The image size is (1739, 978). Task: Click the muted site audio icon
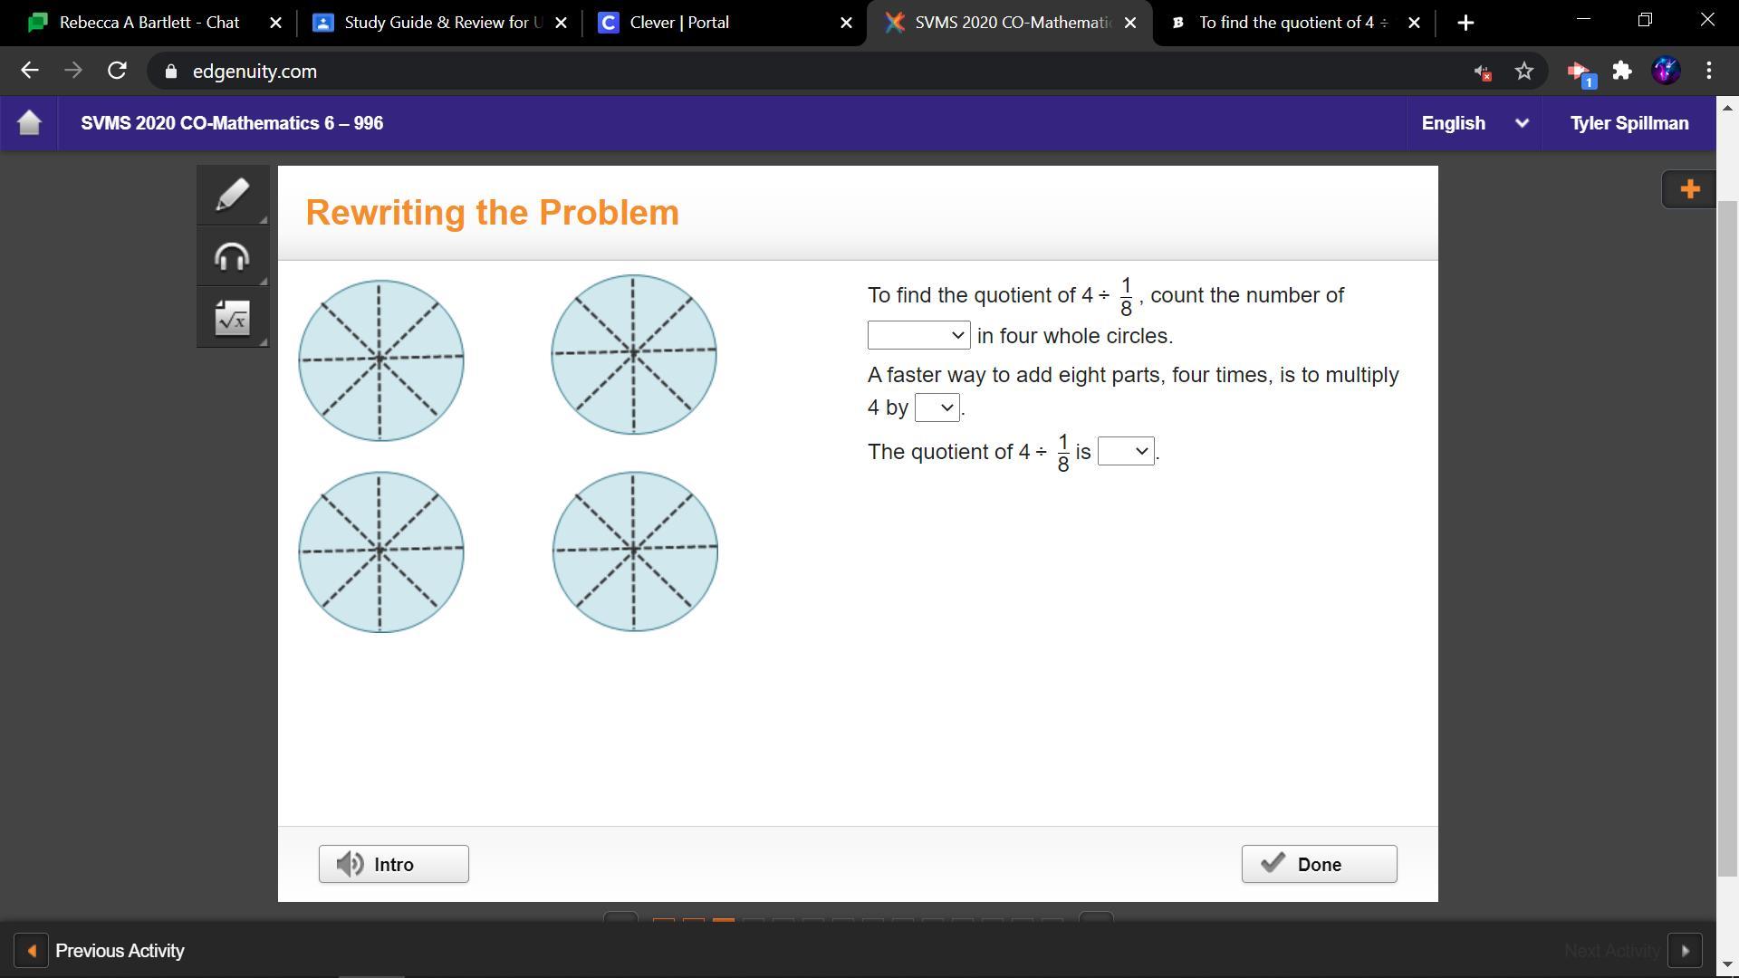[1482, 72]
